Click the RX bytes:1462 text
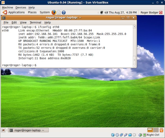 pyautogui.click(x=29, y=55)
